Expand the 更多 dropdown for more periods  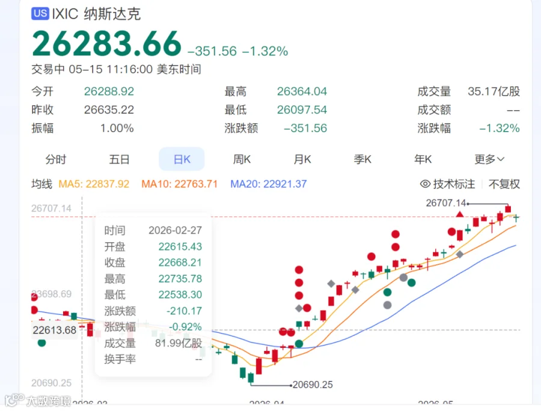click(x=489, y=159)
